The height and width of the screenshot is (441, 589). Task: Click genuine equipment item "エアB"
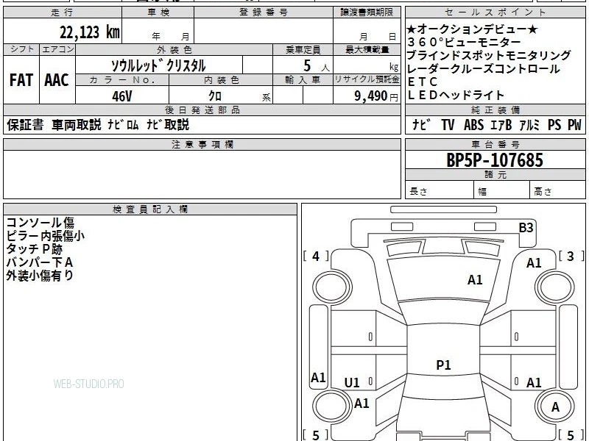[501, 125]
